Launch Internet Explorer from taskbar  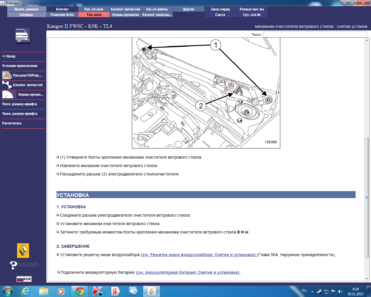pos(26,291)
